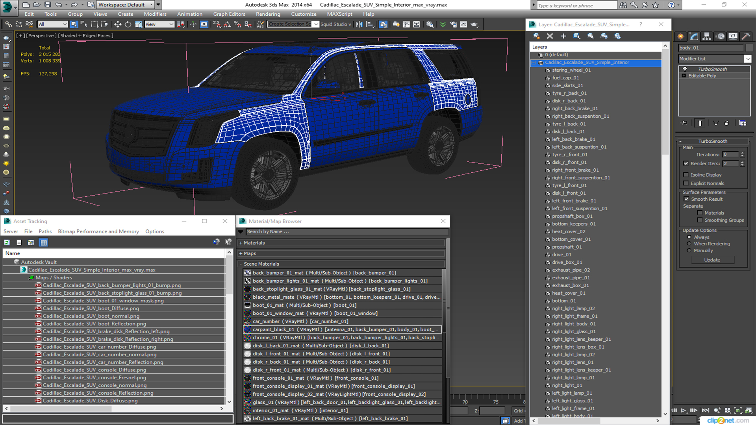Open reference coordinate system View dropdown
The height and width of the screenshot is (425, 756).
(159, 24)
